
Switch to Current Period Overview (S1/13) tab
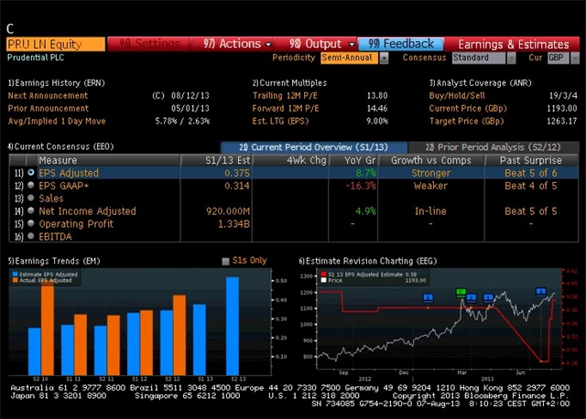pyautogui.click(x=314, y=147)
